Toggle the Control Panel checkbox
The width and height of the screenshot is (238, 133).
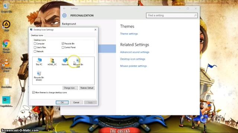tap(63, 47)
